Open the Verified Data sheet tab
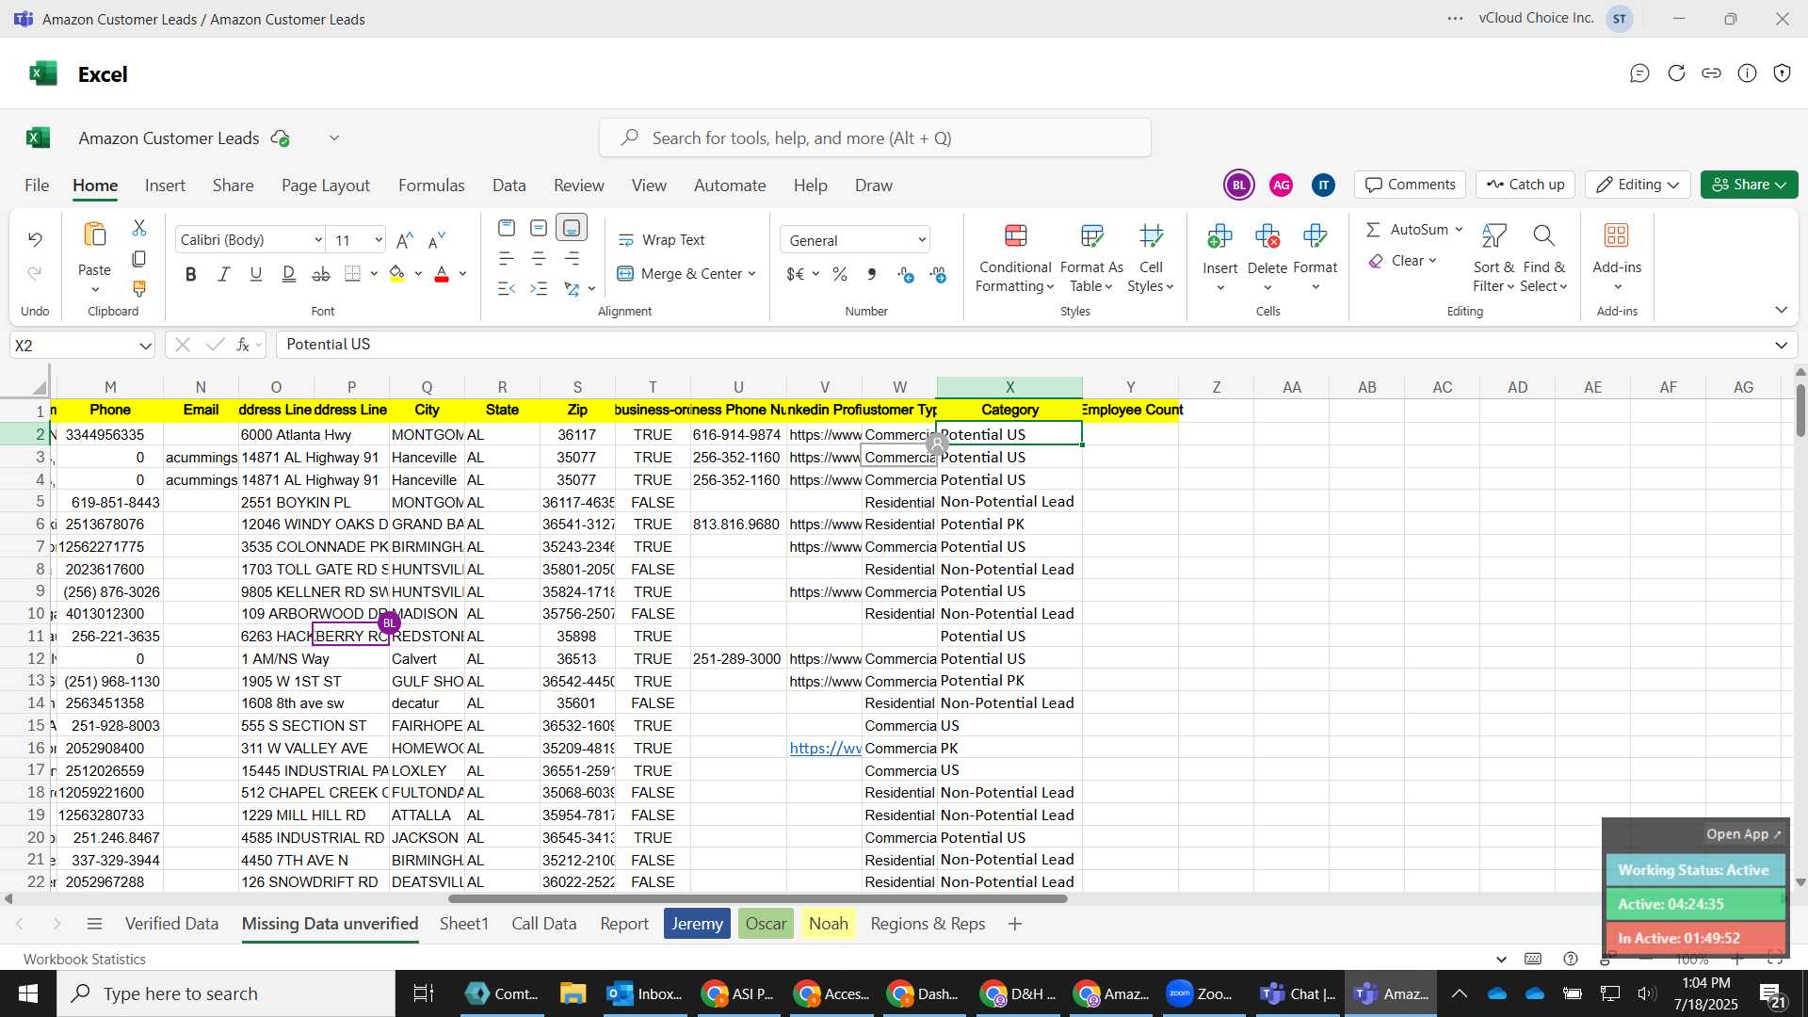The image size is (1808, 1017). (x=171, y=924)
